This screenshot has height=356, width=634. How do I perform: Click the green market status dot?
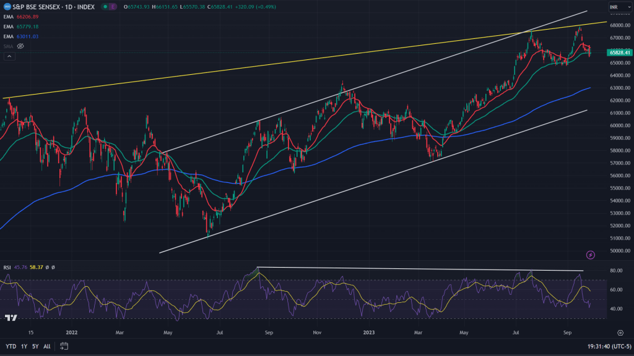[x=104, y=7]
